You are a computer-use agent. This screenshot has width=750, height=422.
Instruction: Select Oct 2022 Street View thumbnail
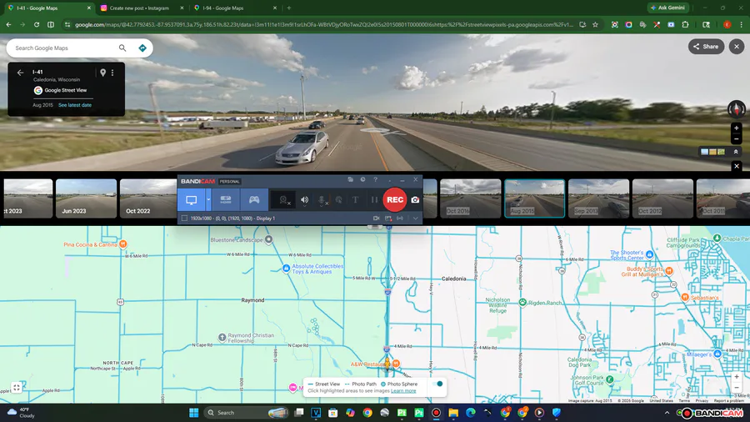pyautogui.click(x=148, y=198)
